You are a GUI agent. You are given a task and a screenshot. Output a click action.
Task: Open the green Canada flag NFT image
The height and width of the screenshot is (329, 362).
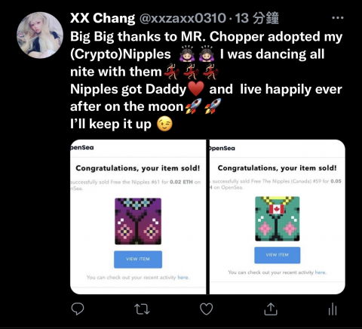click(278, 219)
